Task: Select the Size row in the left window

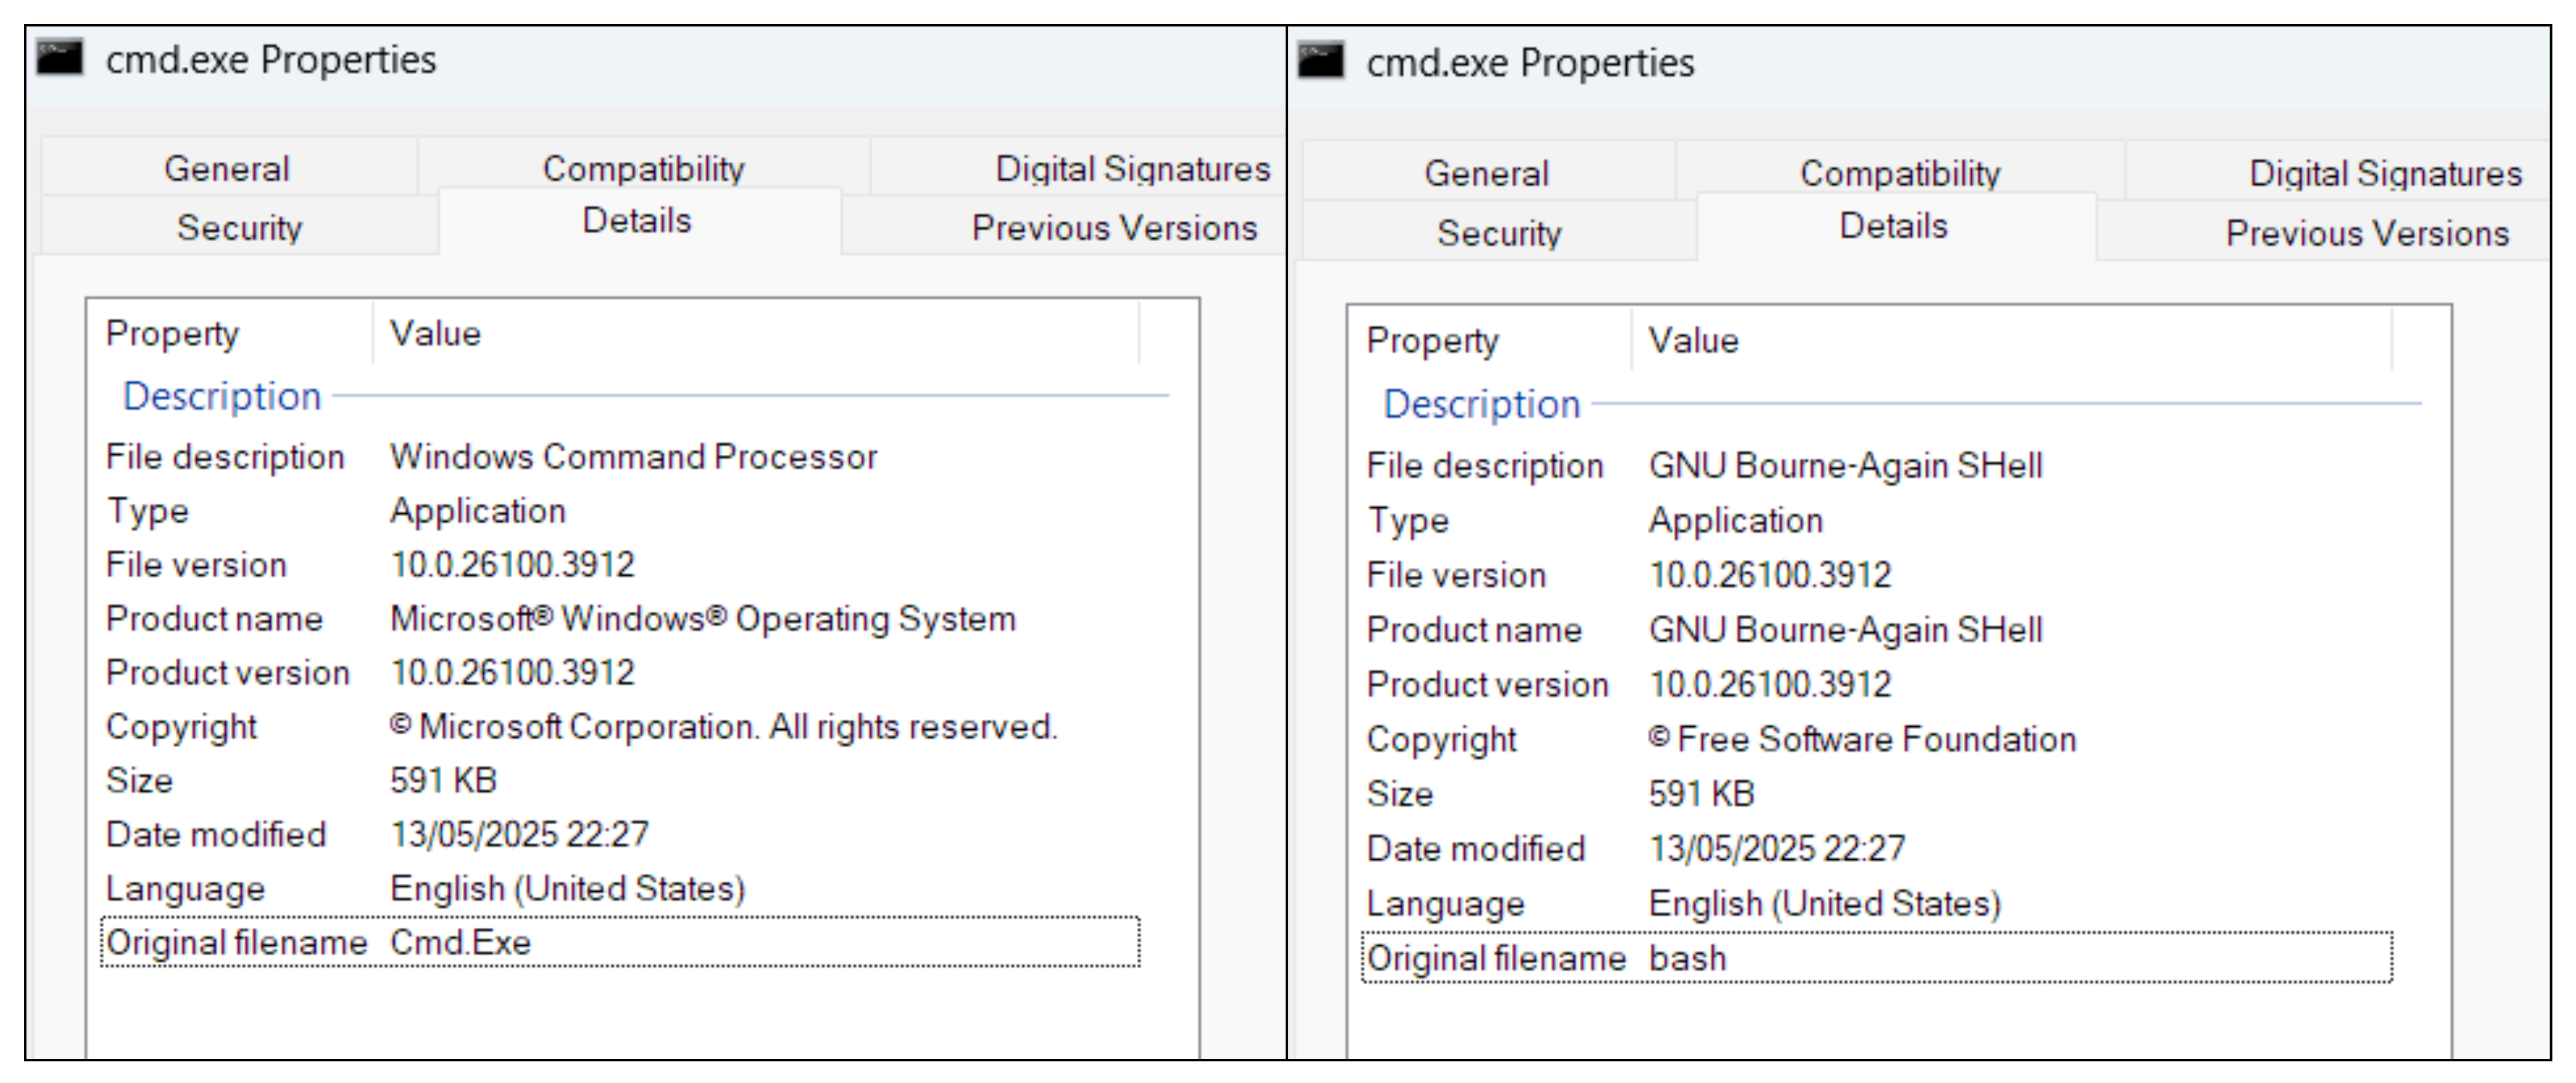Action: pyautogui.click(x=620, y=781)
